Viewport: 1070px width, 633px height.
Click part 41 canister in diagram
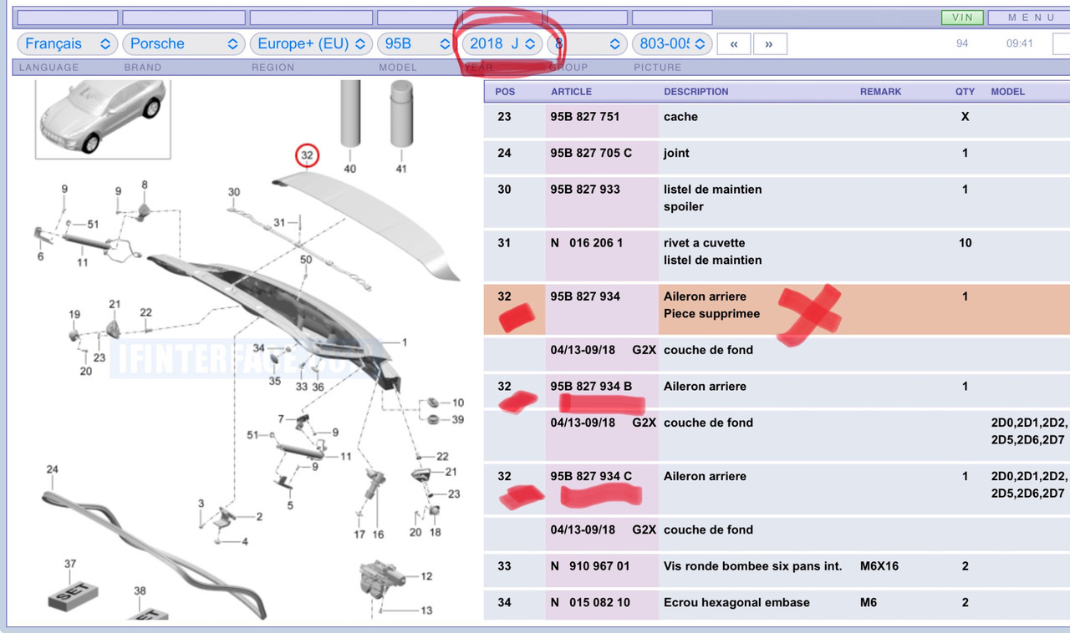pos(401,114)
